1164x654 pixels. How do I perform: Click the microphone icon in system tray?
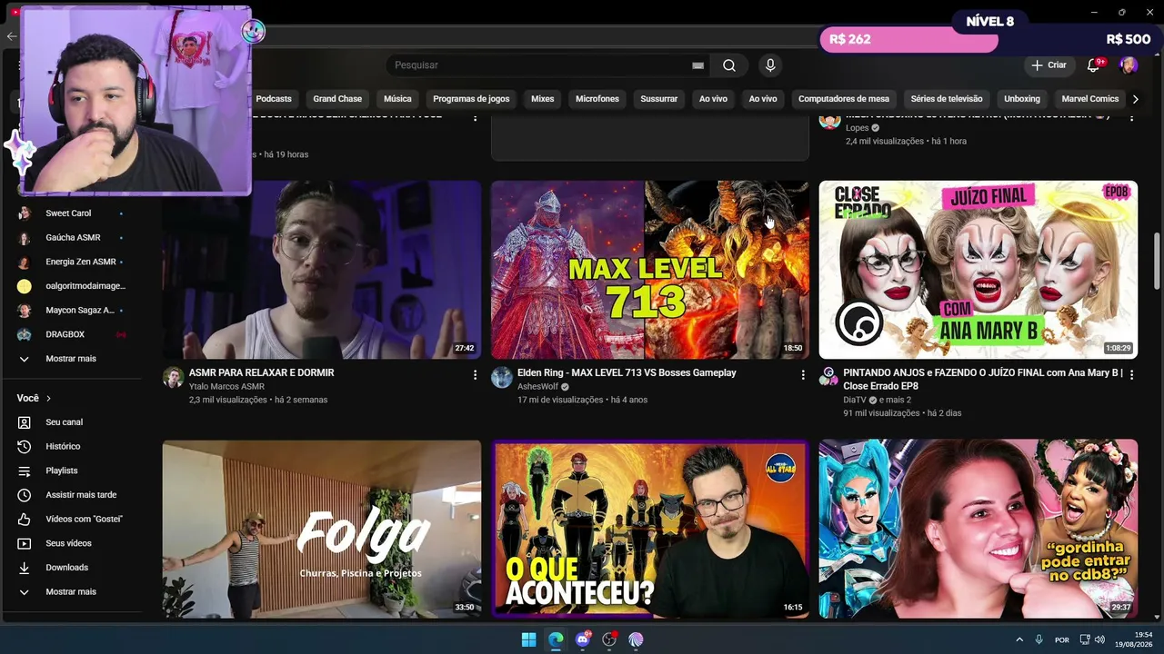pyautogui.click(x=1039, y=639)
